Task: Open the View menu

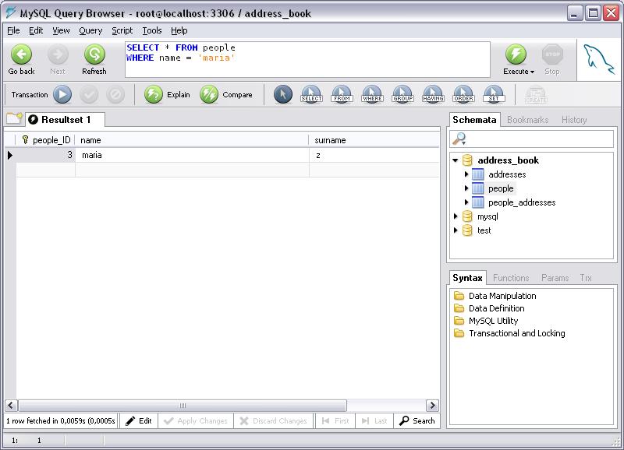Action: [x=61, y=30]
